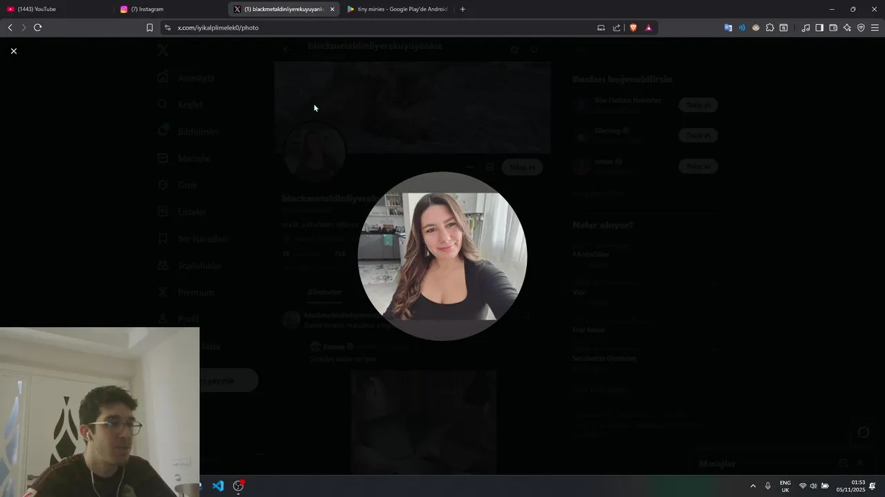Open the tab search window icon
885x497 pixels.
783,28
